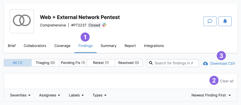This screenshot has height=105, width=241.
Task: Open the Integrations tab
Action: click(x=154, y=46)
